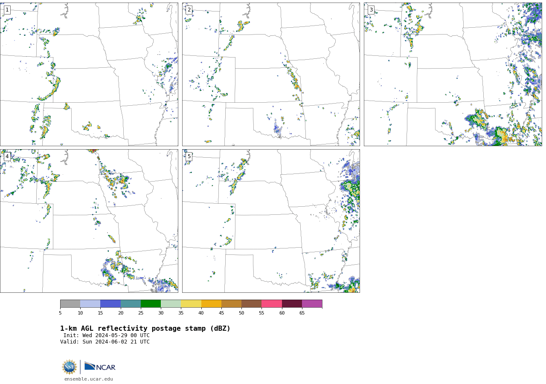
Task: Click the '2' label in the second panel
Action: (189, 10)
